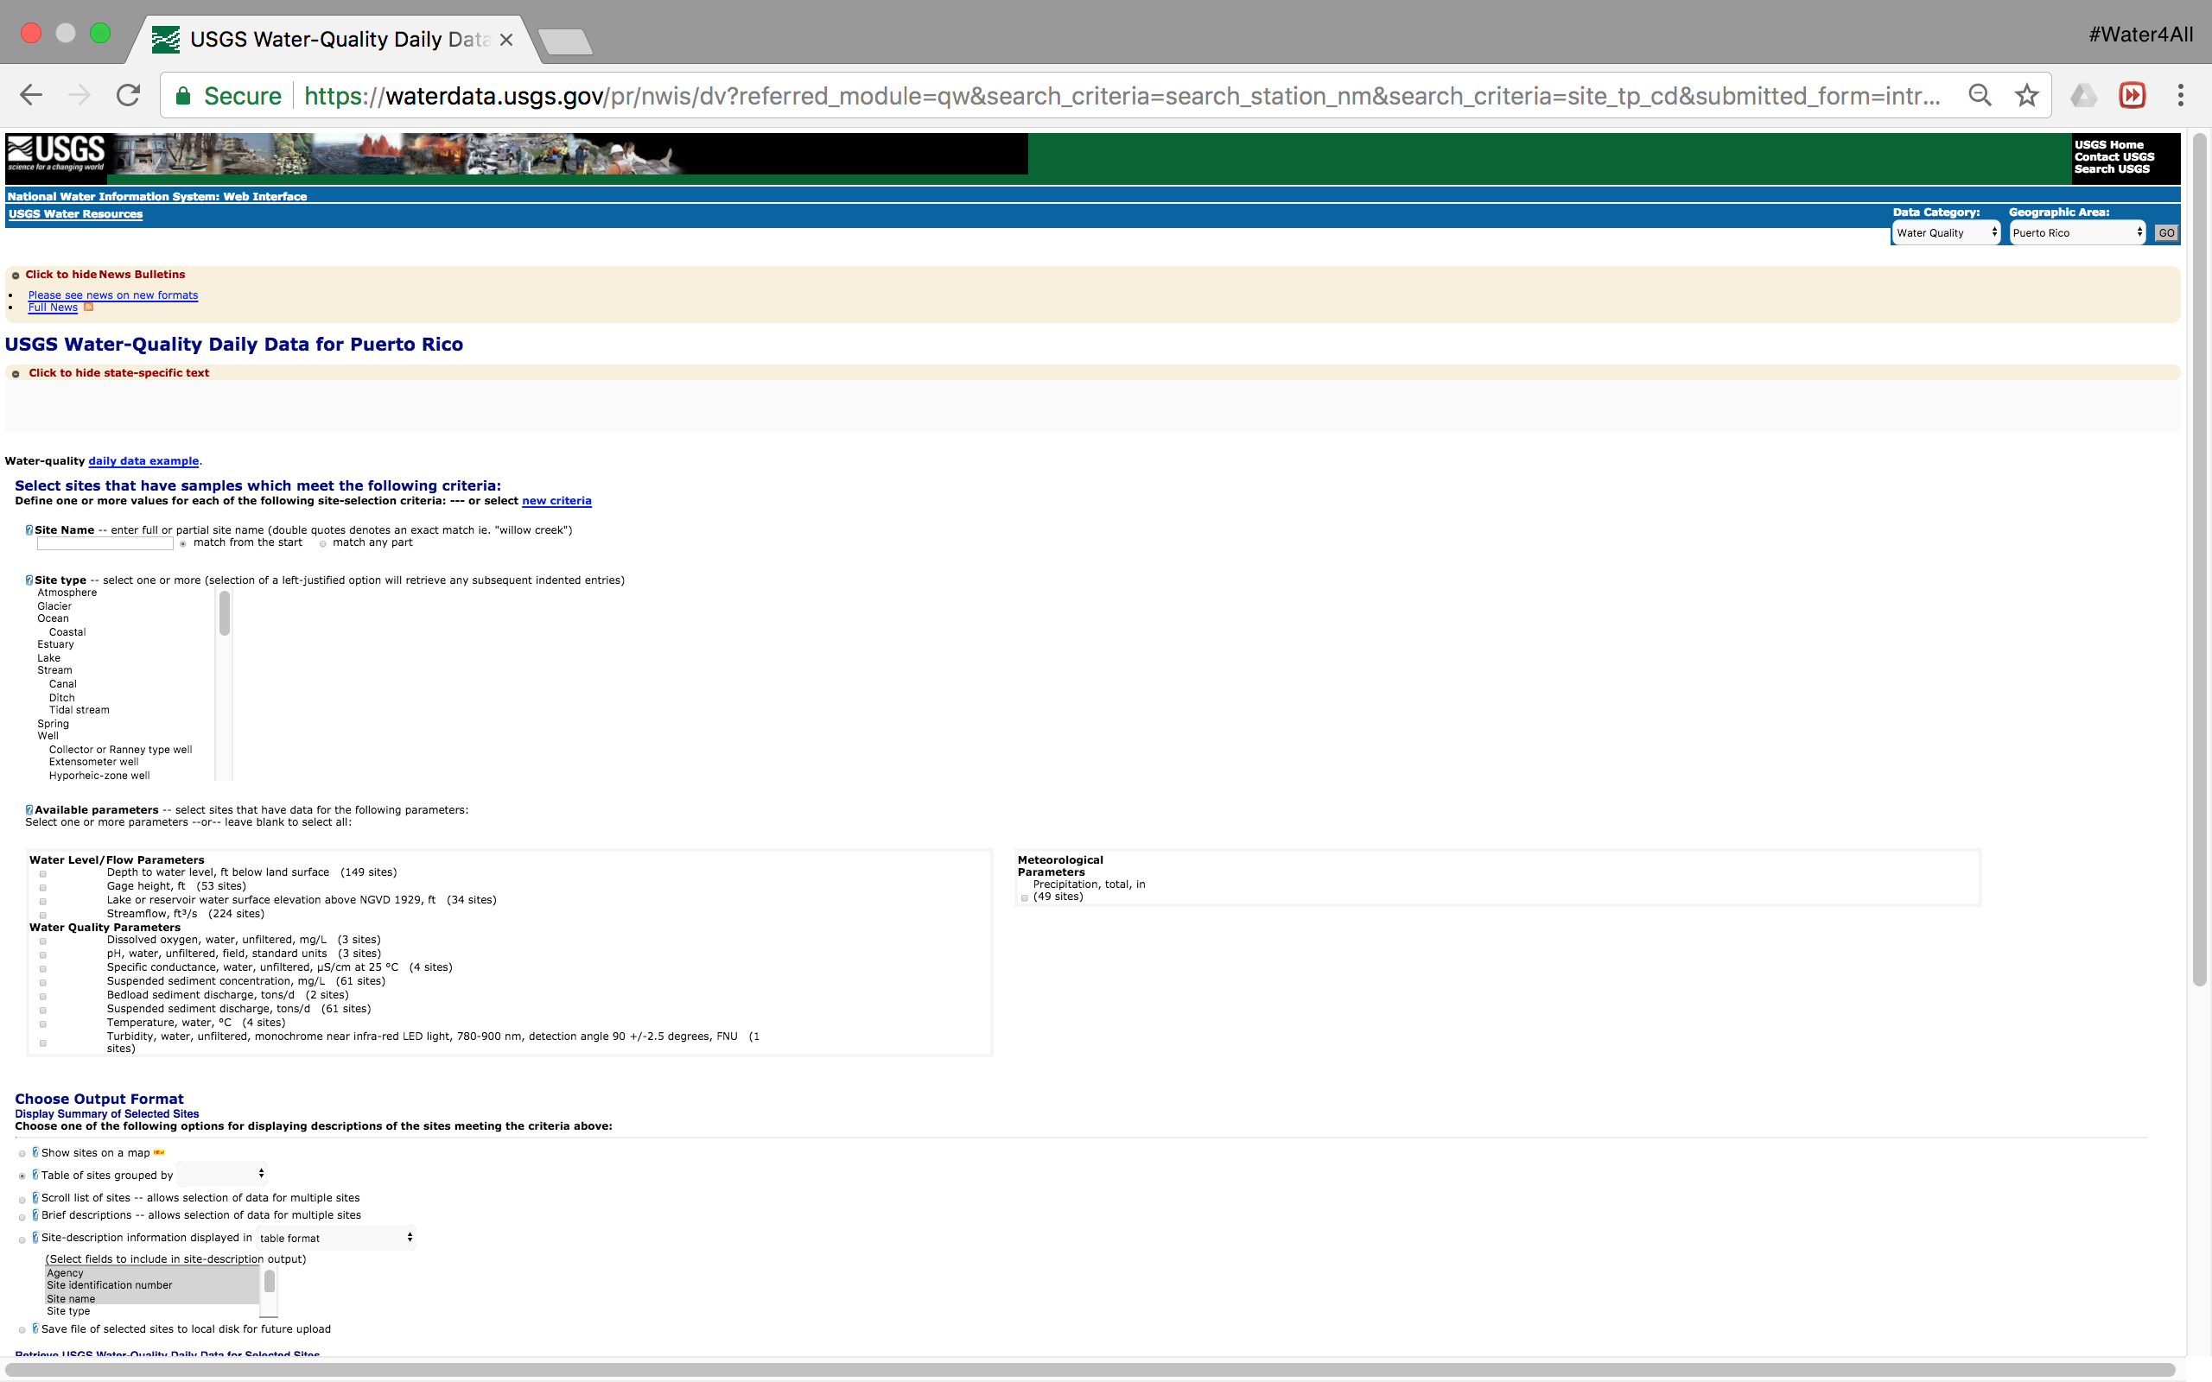Open the 'table format' dropdown

click(x=335, y=1238)
